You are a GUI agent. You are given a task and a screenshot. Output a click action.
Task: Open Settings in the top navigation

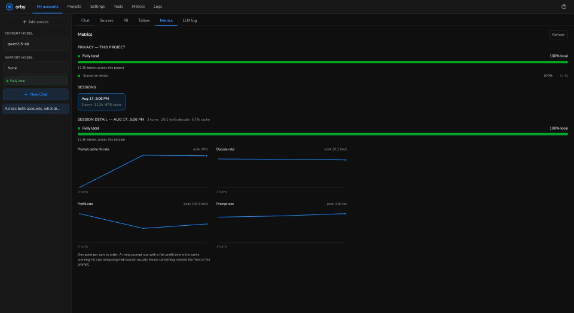[97, 7]
